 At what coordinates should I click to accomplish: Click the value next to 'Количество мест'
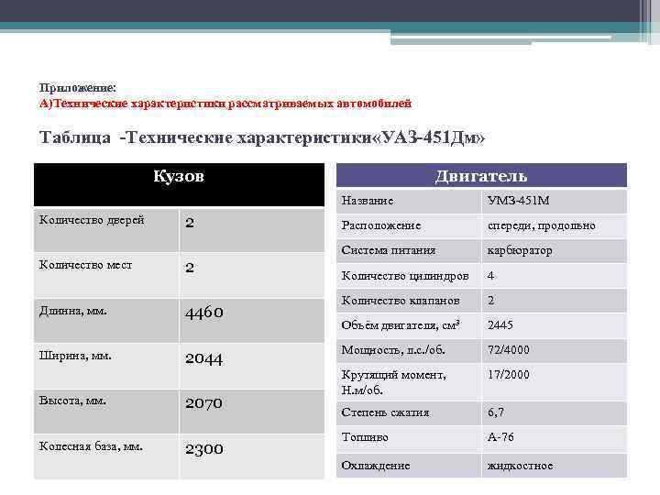click(190, 268)
